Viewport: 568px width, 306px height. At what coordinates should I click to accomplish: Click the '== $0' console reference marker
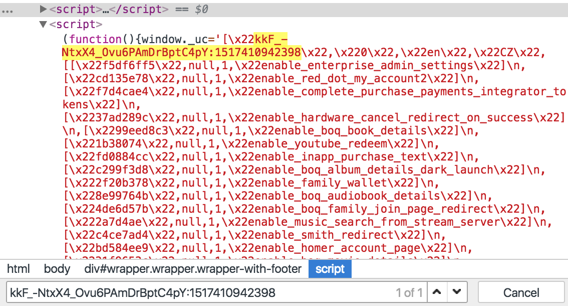(190, 9)
